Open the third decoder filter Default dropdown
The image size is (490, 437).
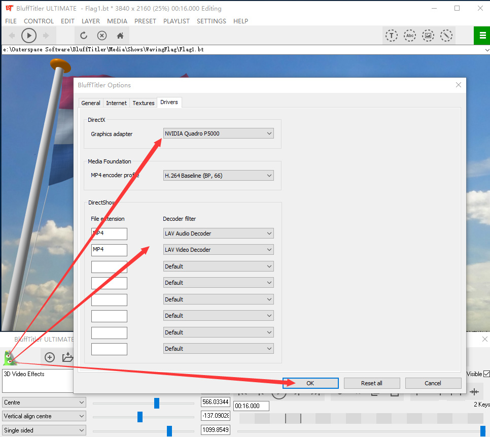pyautogui.click(x=219, y=266)
